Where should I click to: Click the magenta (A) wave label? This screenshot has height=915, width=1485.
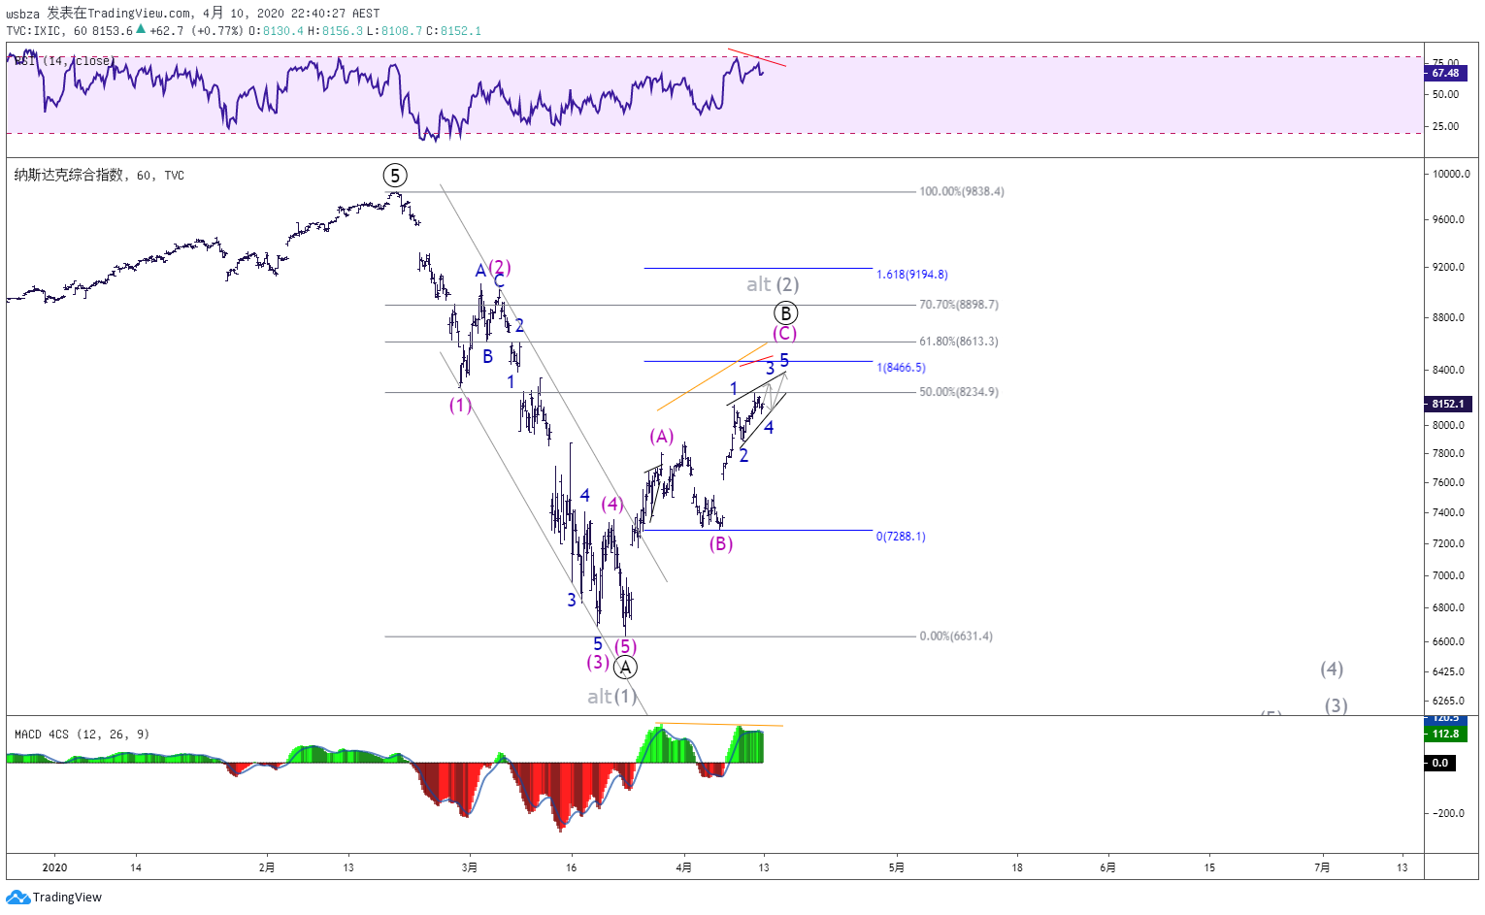(662, 437)
